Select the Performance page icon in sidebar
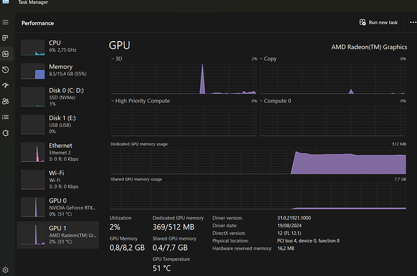Screen dimensions: 417x276 5,54
